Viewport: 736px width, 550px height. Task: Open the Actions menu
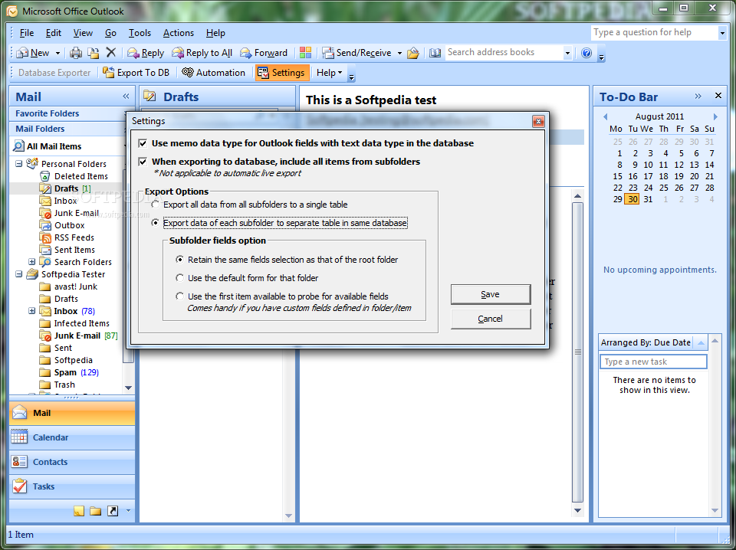[x=179, y=33]
